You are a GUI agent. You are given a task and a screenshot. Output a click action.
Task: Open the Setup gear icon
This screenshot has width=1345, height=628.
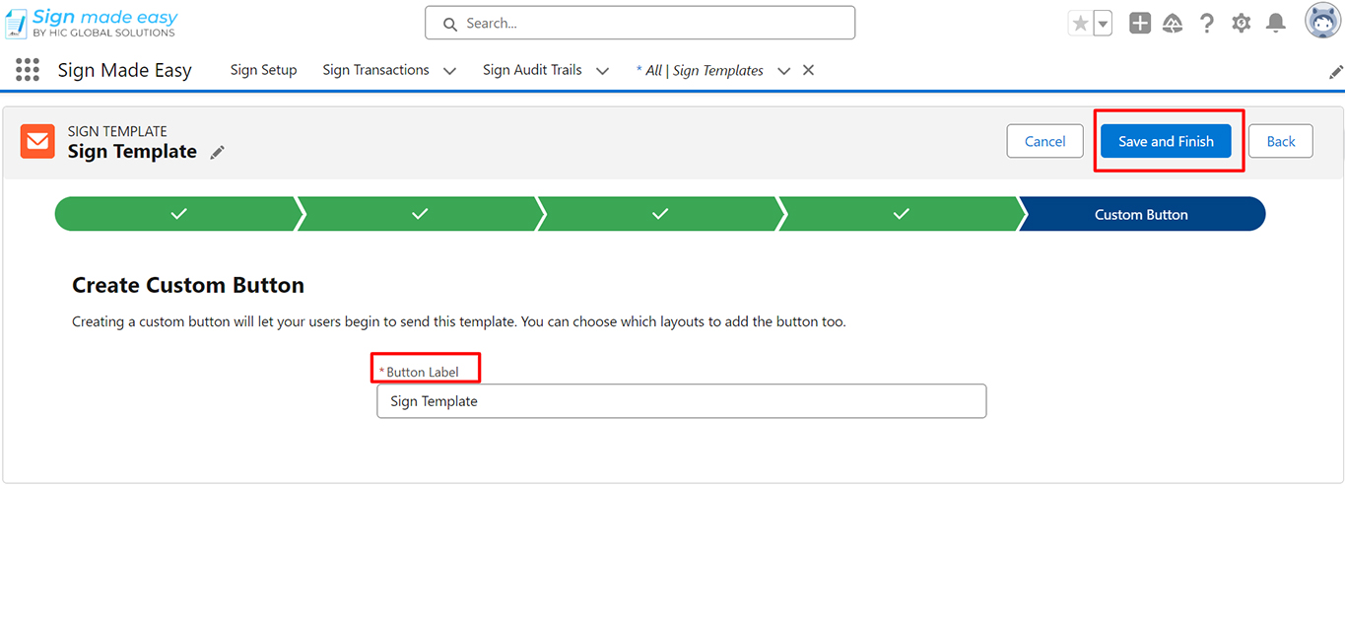tap(1242, 24)
